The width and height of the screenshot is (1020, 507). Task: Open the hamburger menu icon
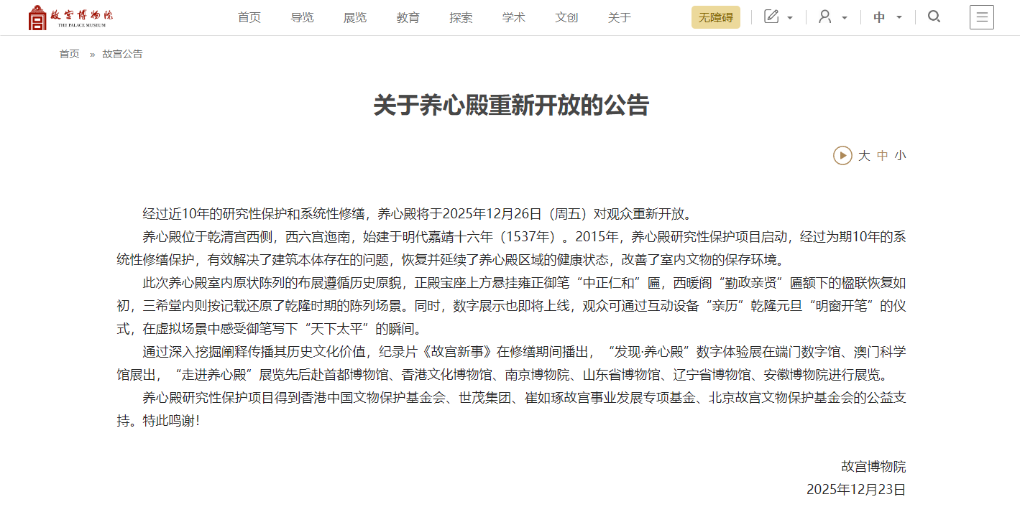click(x=981, y=17)
